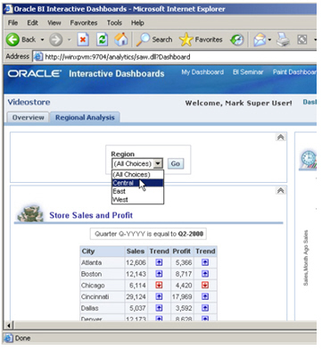Switch to the Overview tab

pyautogui.click(x=28, y=118)
